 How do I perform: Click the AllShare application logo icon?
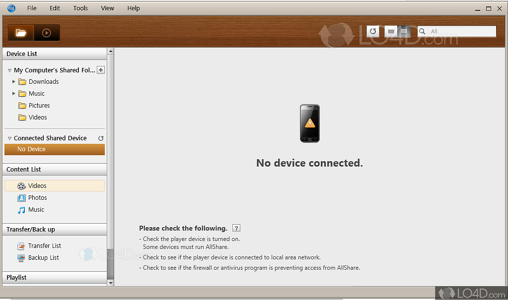[x=11, y=8]
